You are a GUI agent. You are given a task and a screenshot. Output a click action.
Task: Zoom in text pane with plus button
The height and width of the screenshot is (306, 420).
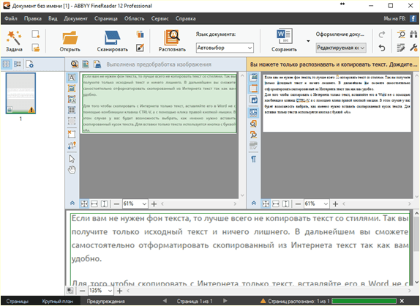point(335,204)
